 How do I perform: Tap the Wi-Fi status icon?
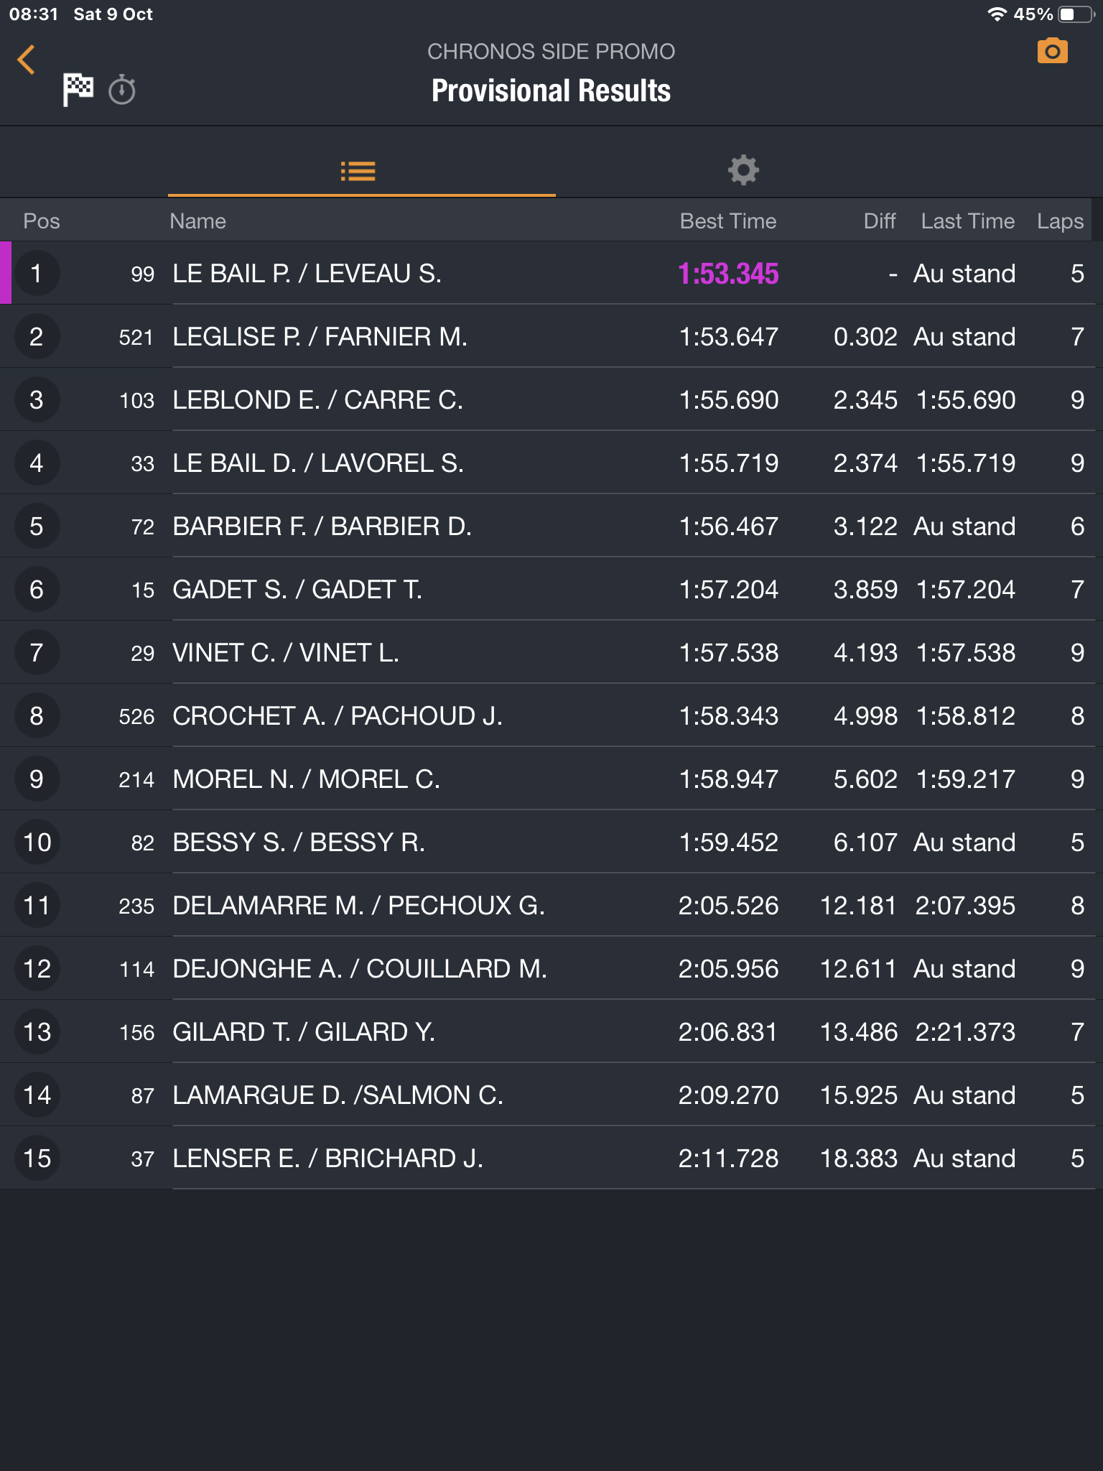(x=997, y=14)
